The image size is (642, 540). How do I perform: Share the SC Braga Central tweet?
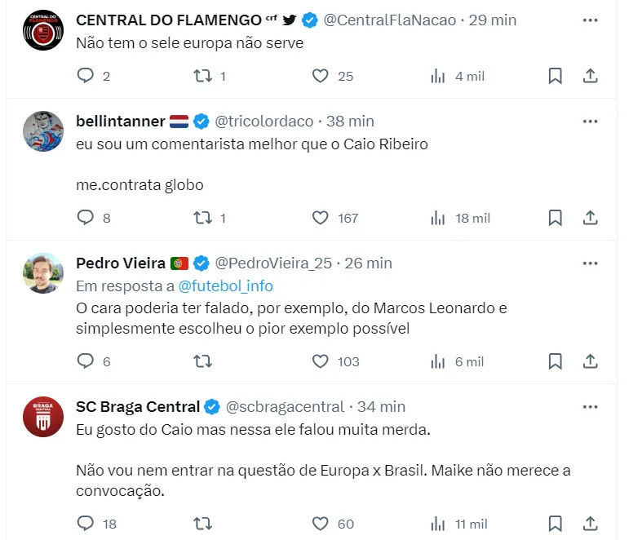tap(591, 524)
